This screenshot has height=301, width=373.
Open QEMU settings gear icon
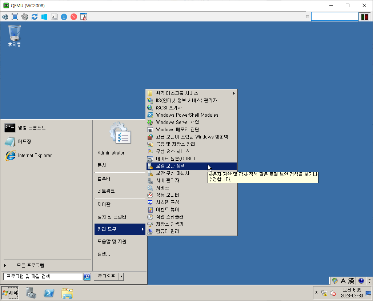click(25, 17)
